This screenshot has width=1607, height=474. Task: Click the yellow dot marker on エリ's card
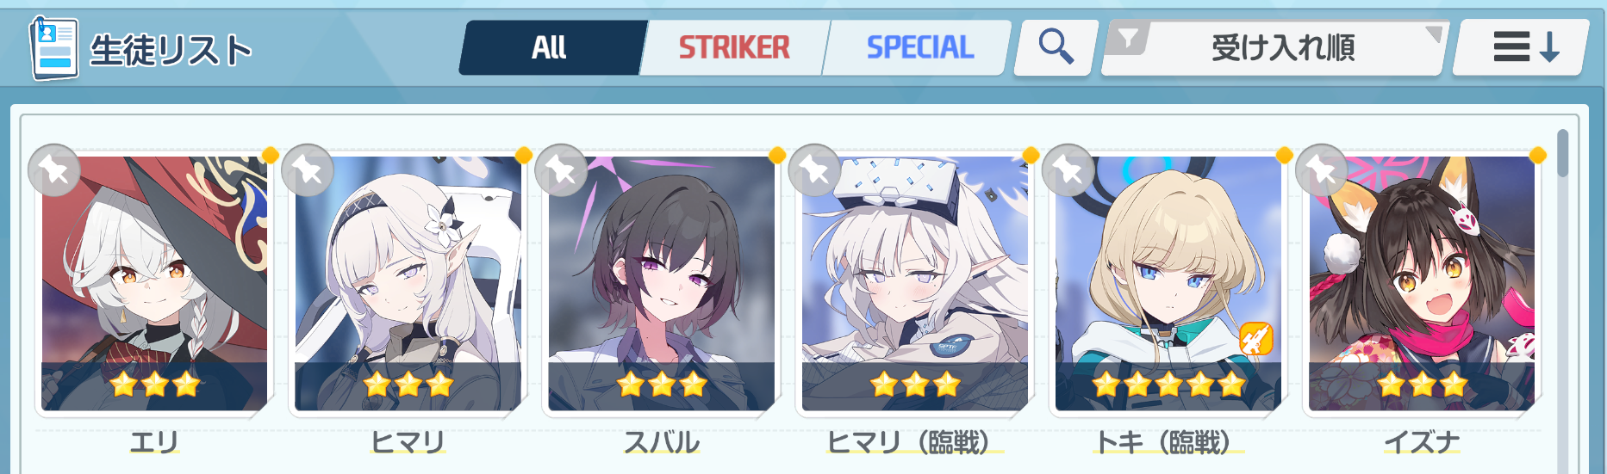tap(270, 155)
